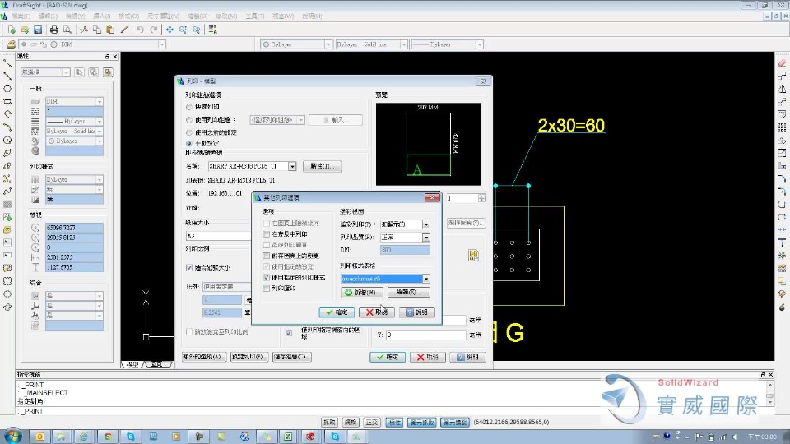Enable the 在背景中列印 checkbox
Viewport: 790px width, 444px height.
pos(266,234)
